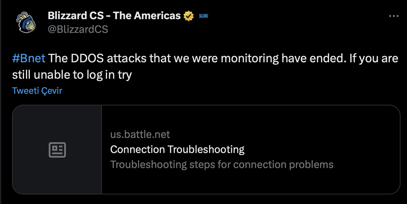Click the us.battle.net domain in the card
Image resolution: width=407 pixels, height=204 pixels.
(x=140, y=134)
